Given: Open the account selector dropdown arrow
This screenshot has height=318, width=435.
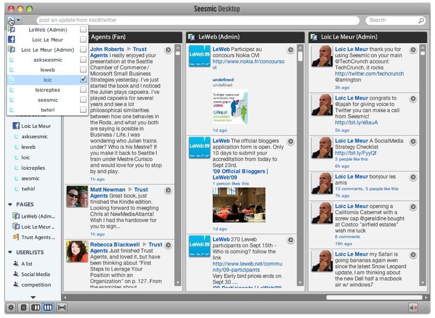Looking at the screenshot, I should pos(18,20).
